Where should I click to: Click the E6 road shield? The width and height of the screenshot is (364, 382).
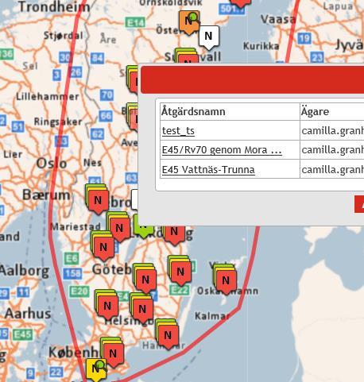[72, 258]
